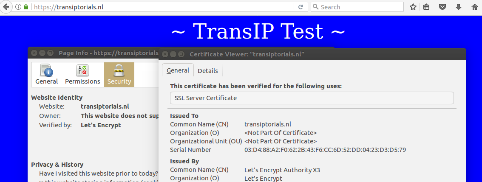Click 'Have I visited this website' text
This screenshot has width=482, height=182.
point(98,174)
